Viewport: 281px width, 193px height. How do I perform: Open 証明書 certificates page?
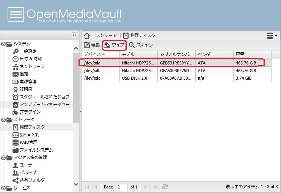coord(22,89)
